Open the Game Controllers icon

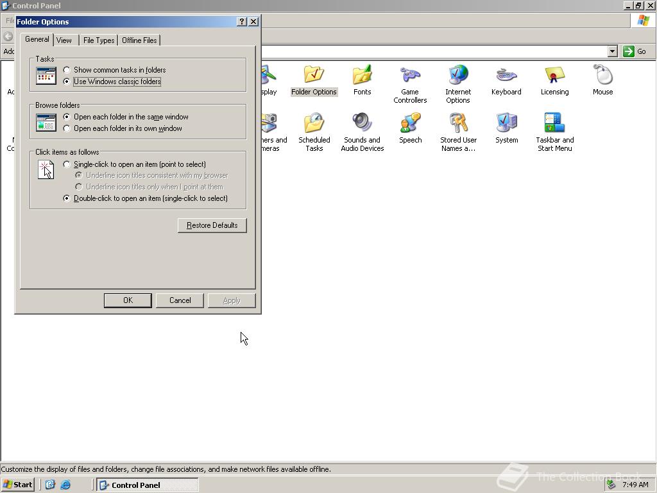click(x=410, y=84)
